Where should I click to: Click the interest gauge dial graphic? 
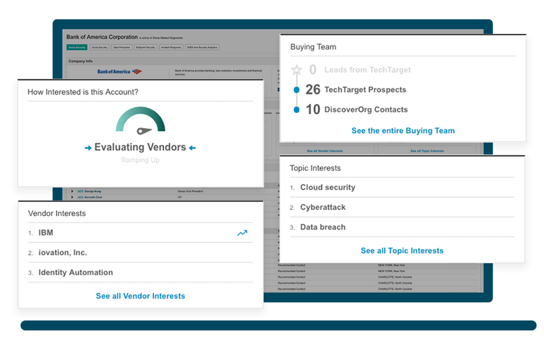[x=140, y=121]
